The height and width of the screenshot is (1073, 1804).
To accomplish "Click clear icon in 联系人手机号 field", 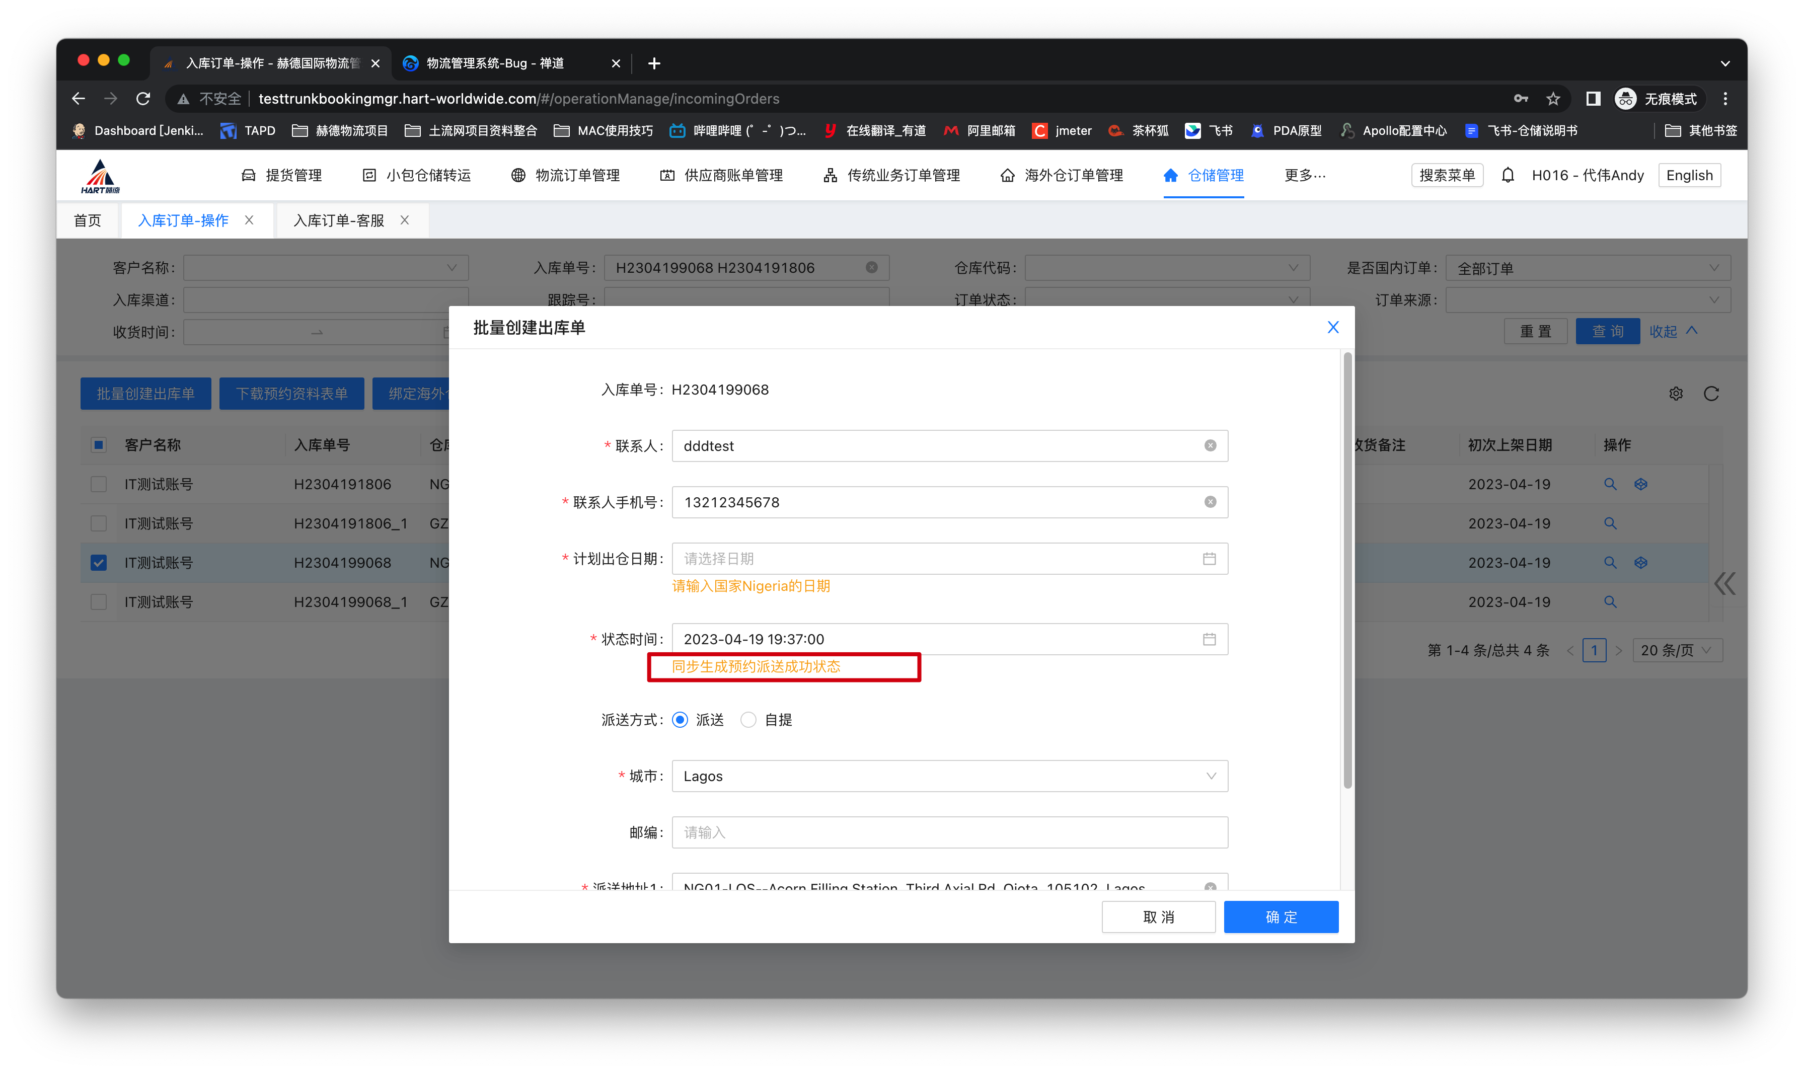I will [1210, 502].
